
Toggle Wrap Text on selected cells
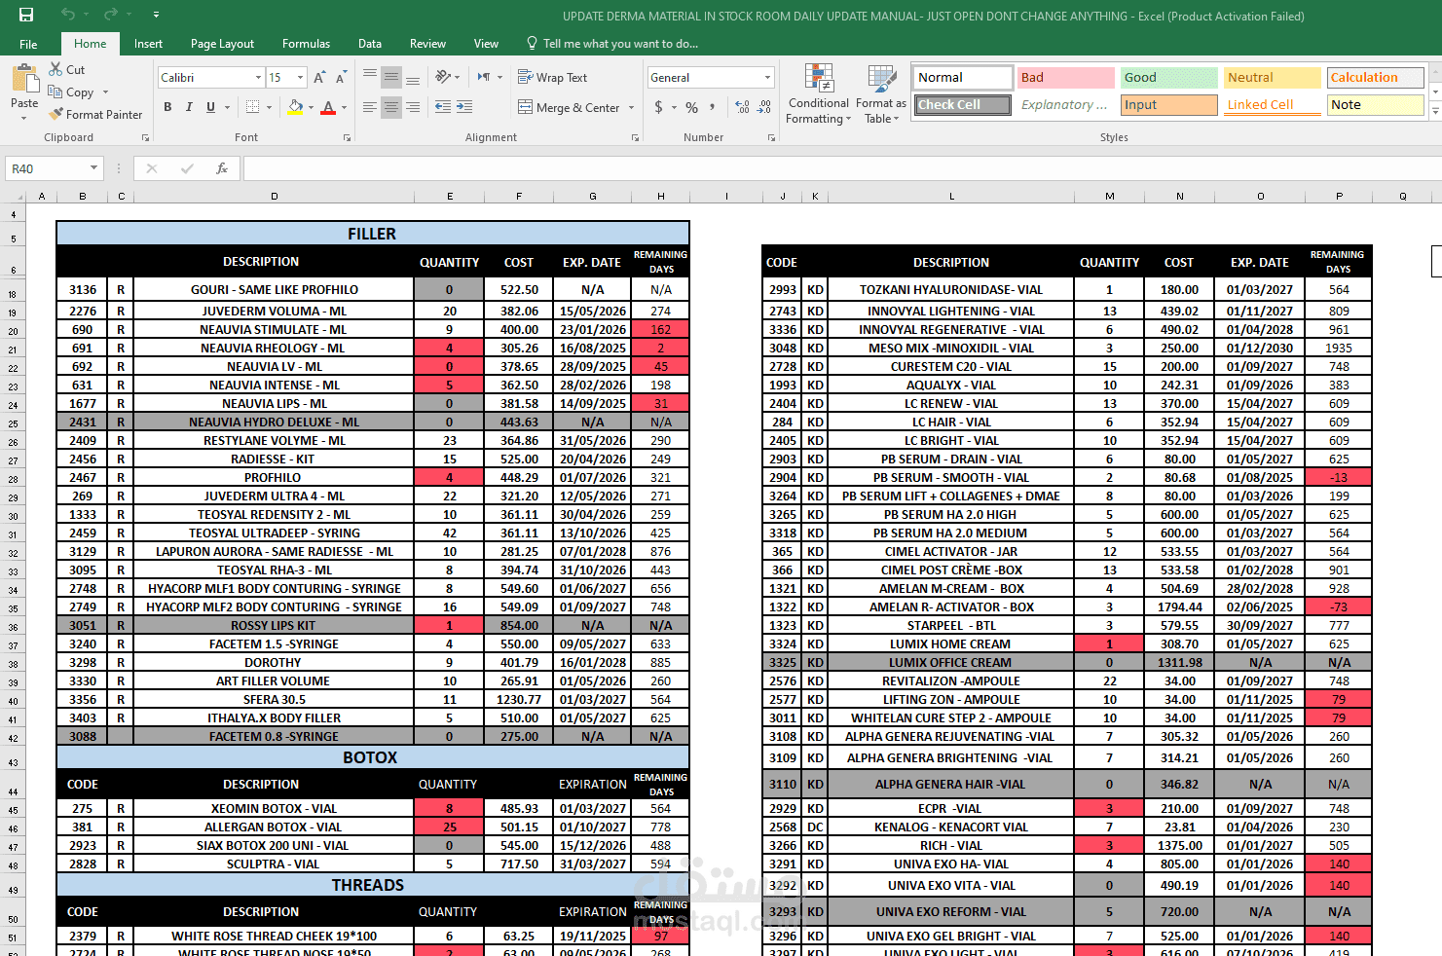click(552, 77)
